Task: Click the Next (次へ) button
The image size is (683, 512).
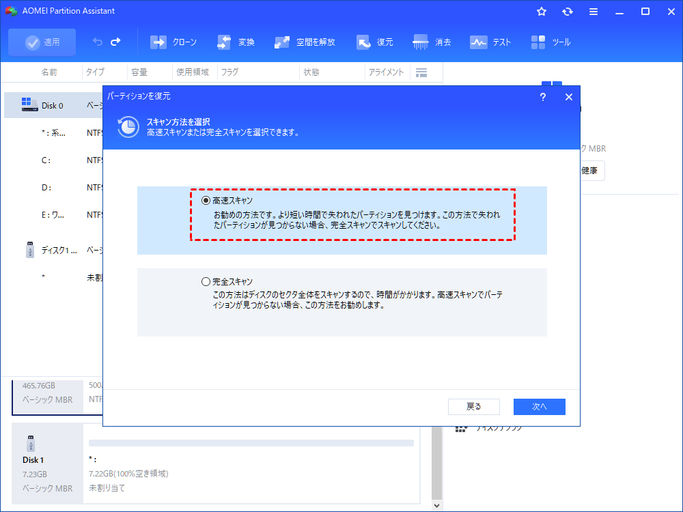Action: pos(539,406)
